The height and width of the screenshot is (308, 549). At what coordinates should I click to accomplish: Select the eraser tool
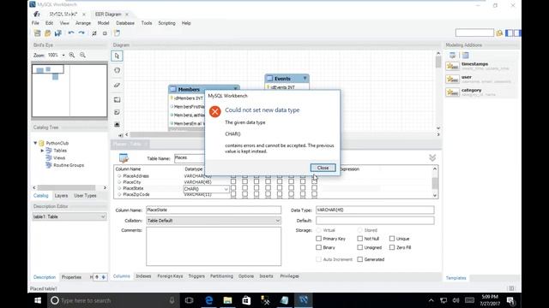pos(117,85)
